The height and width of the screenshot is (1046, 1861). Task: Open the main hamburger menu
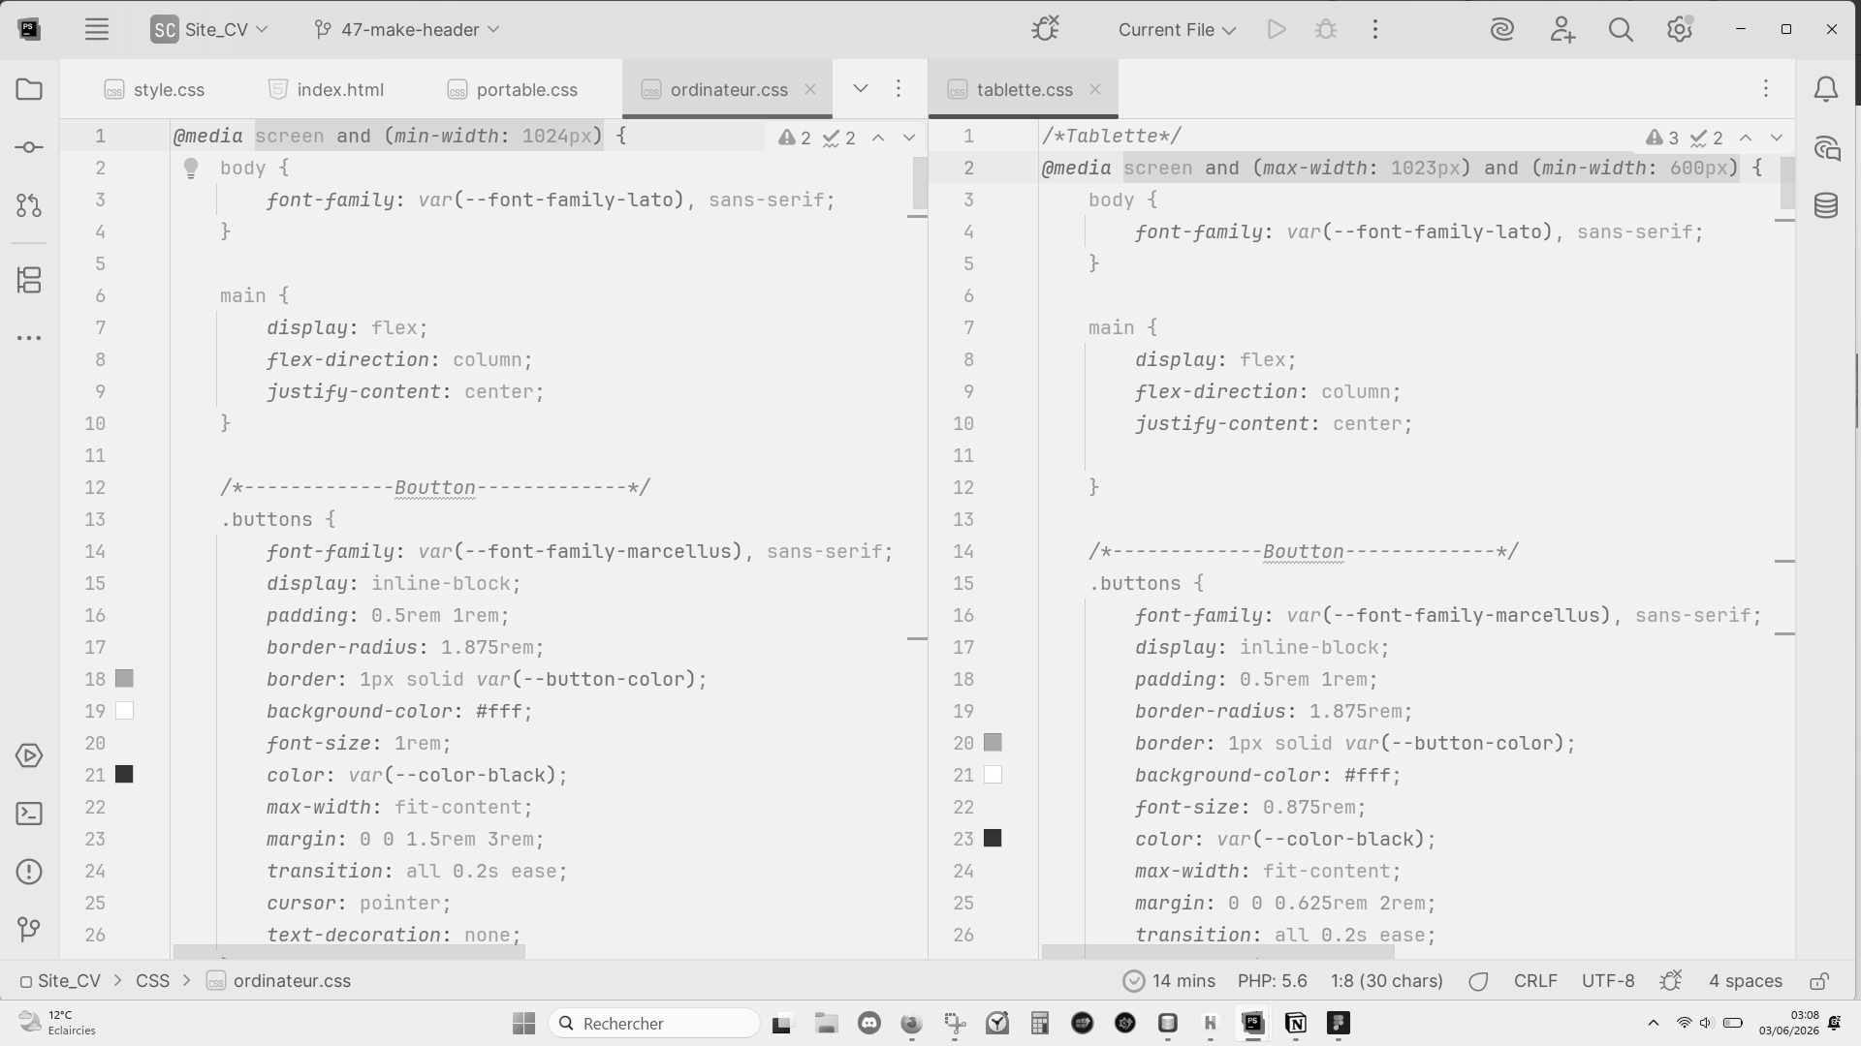click(96, 29)
